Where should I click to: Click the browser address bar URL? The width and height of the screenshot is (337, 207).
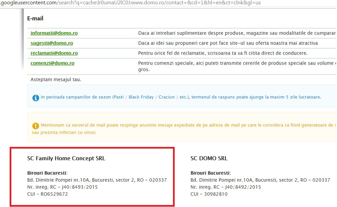pos(133,3)
